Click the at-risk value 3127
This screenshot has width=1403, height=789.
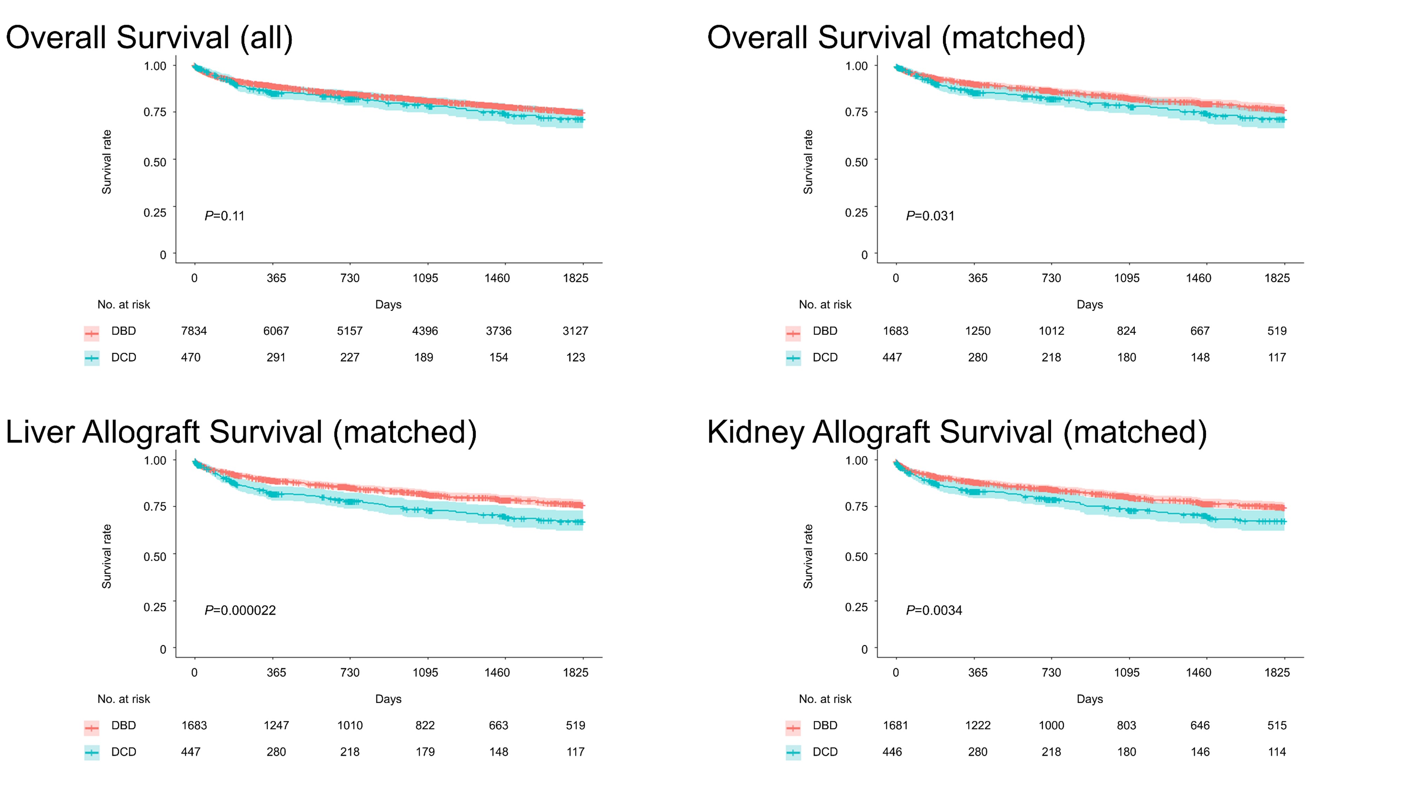point(575,331)
